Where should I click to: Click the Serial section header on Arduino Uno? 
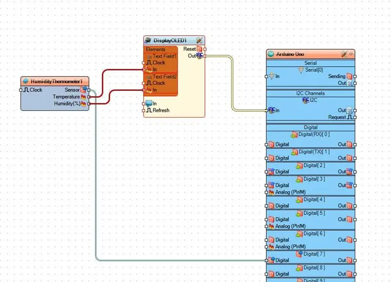(x=310, y=63)
